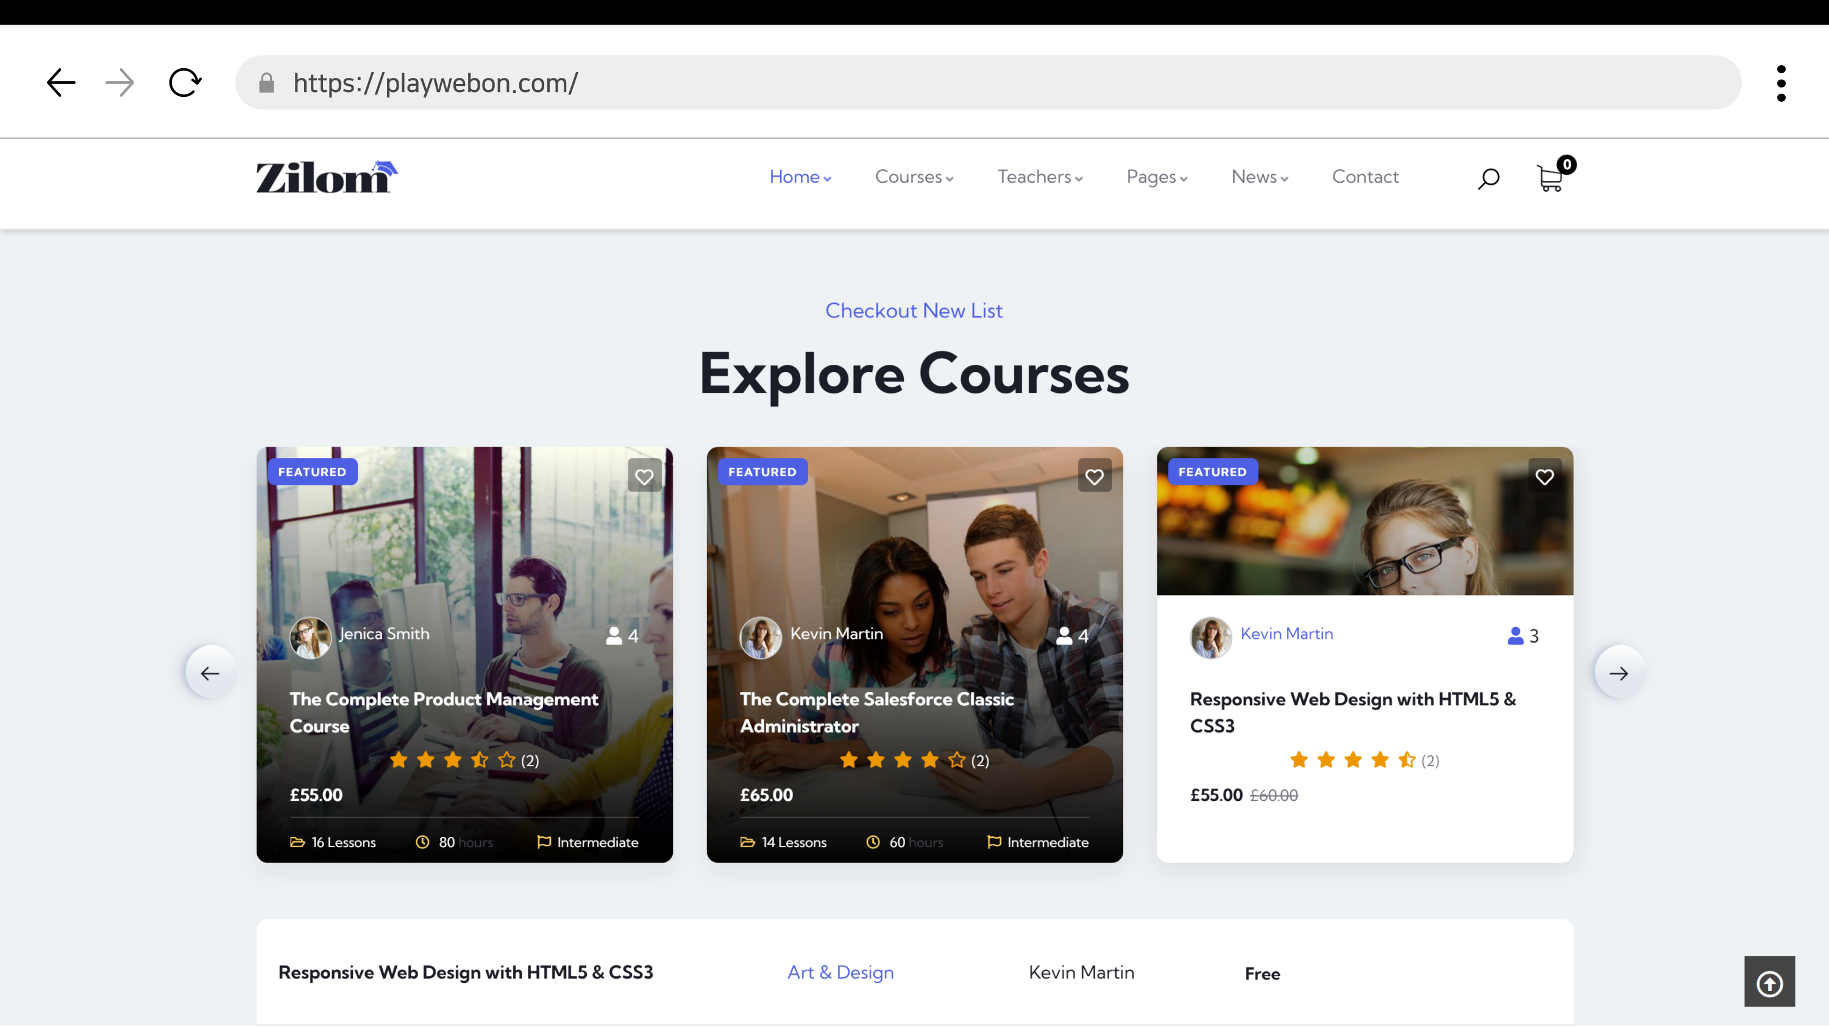Expand the Teachers dropdown menu
Screen dimensions: 1829x1028
coord(1040,177)
